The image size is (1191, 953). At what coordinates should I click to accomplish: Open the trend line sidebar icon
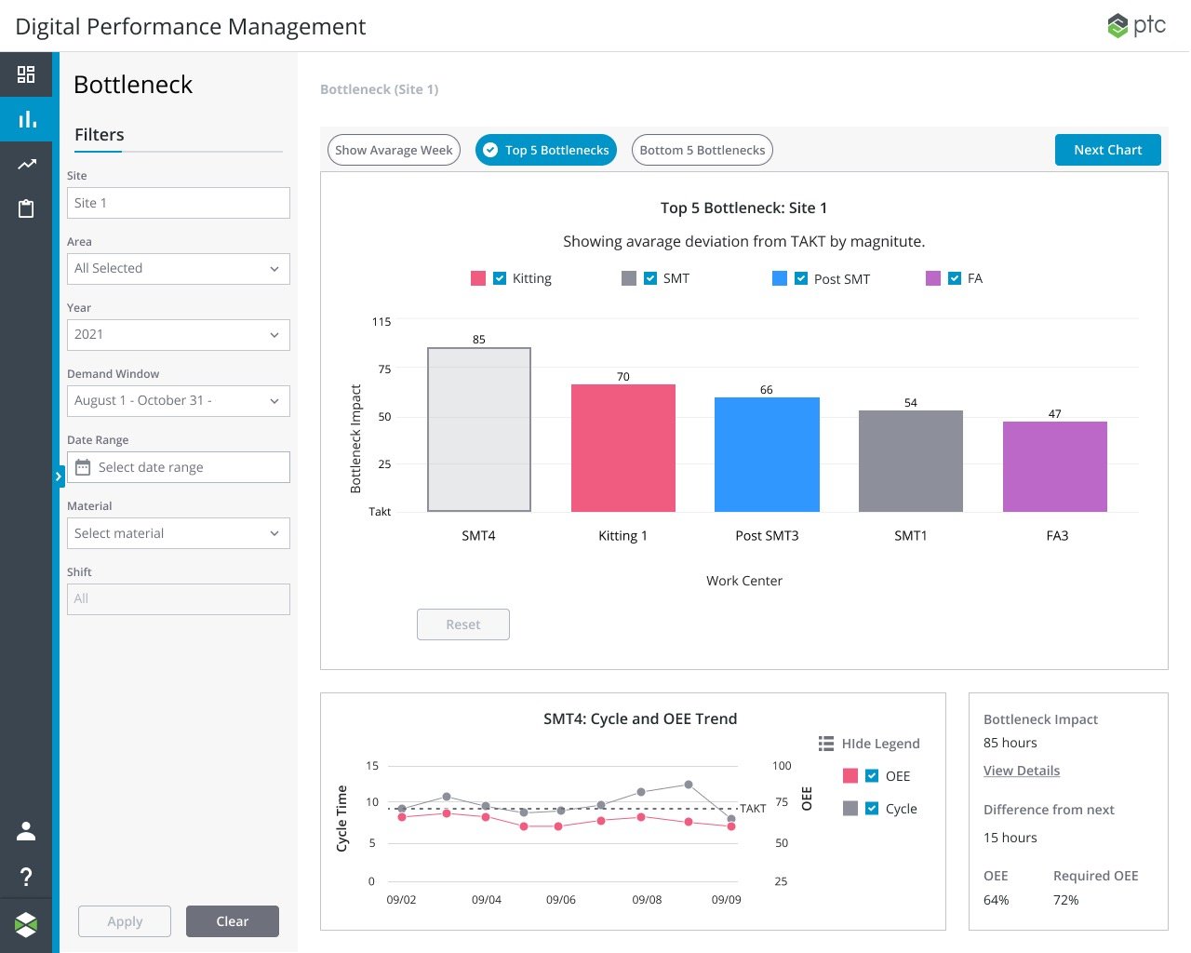(x=27, y=165)
